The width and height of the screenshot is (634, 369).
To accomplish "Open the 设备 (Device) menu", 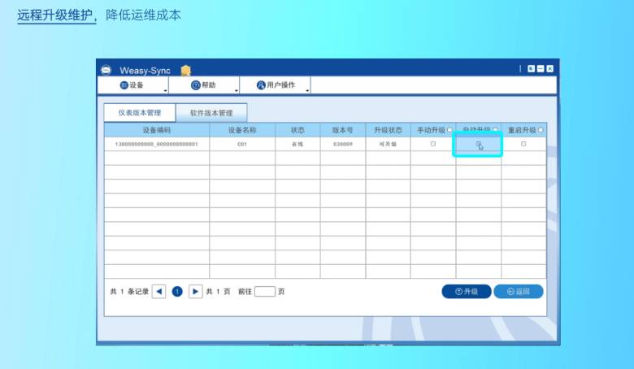I will [x=132, y=85].
